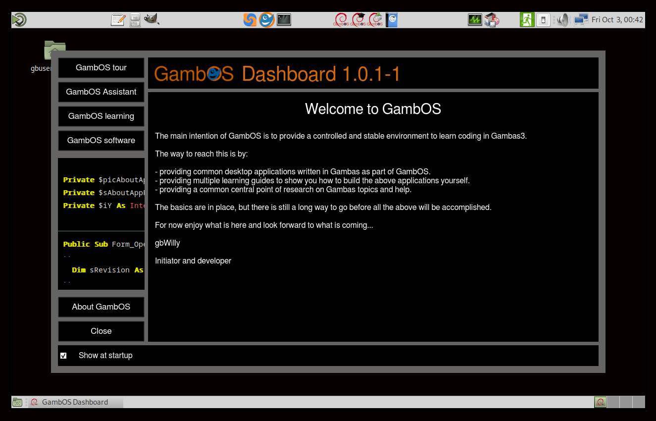Image resolution: width=656 pixels, height=421 pixels.
Task: Switch to GambOS learning section
Action: [x=101, y=116]
